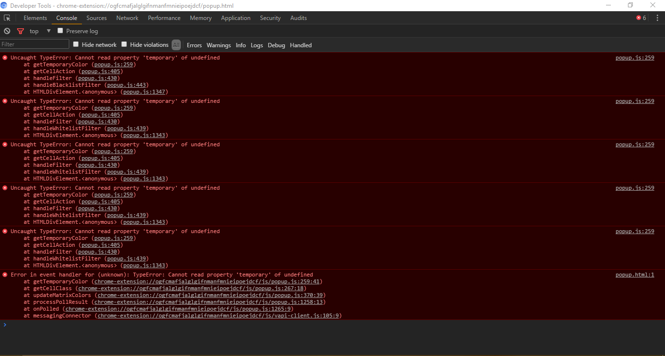Image resolution: width=665 pixels, height=356 pixels.
Task: Switch to the Network tab
Action: tap(127, 18)
